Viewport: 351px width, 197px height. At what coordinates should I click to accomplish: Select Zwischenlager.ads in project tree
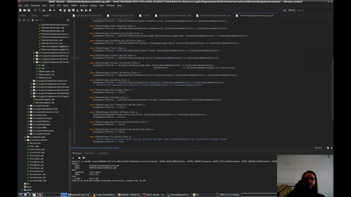[38, 181]
